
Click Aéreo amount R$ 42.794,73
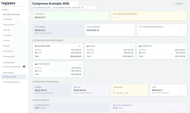click(x=41, y=90)
